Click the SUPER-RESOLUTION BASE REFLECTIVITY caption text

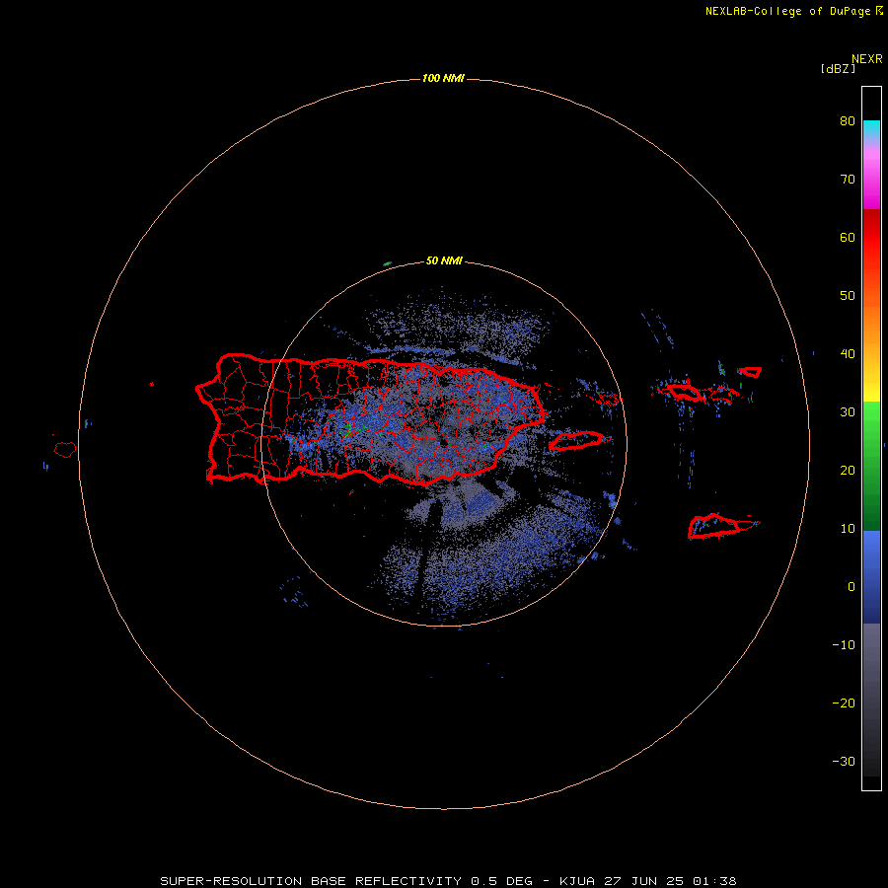(311, 881)
